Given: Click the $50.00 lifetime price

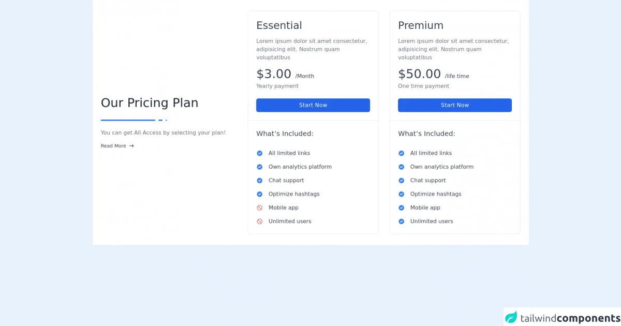Looking at the screenshot, I should click(x=419, y=74).
